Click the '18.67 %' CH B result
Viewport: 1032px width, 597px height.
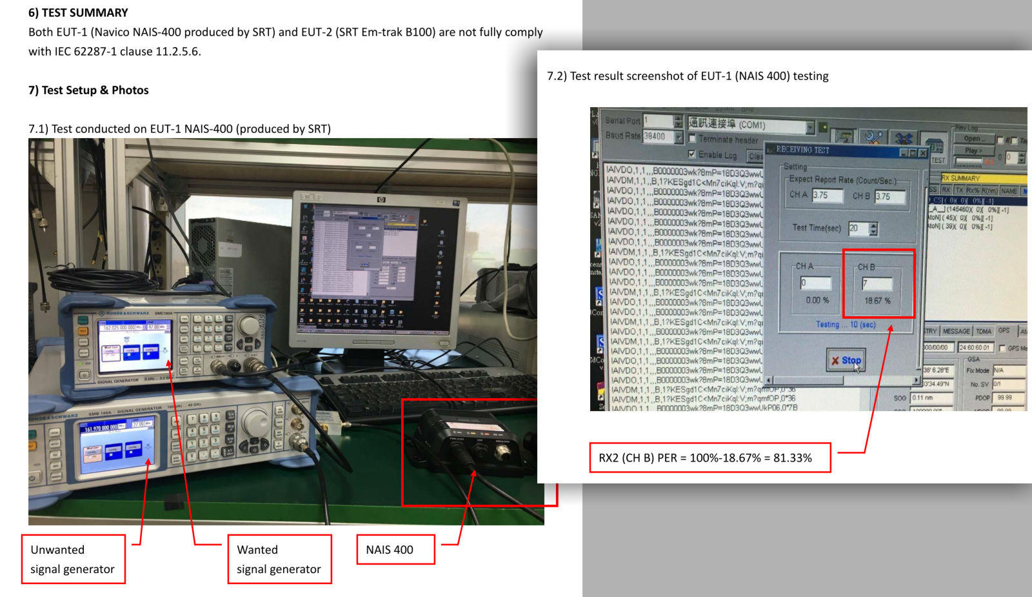click(877, 301)
